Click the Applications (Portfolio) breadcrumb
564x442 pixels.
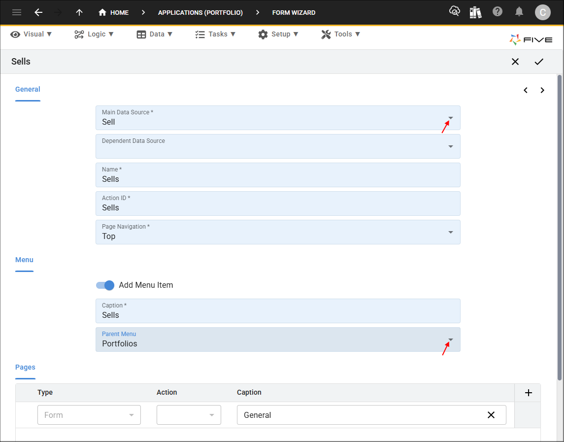coord(200,13)
